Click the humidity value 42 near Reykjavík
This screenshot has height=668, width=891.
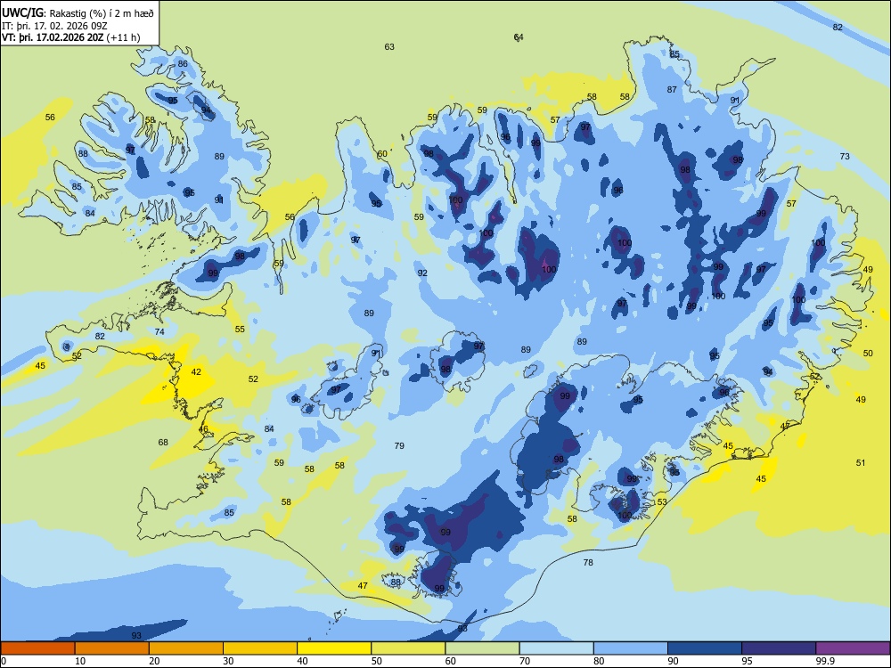click(x=196, y=372)
